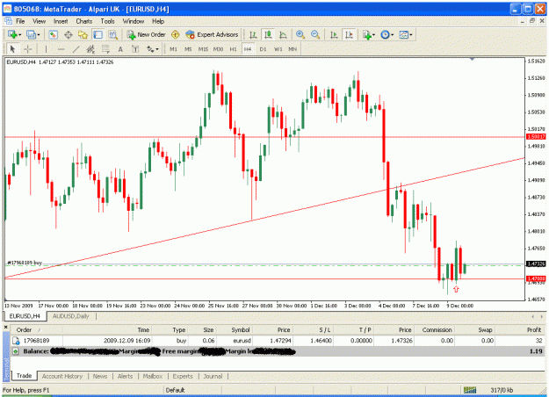Open the Mailbox tab
The image size is (549, 397).
(x=153, y=376)
